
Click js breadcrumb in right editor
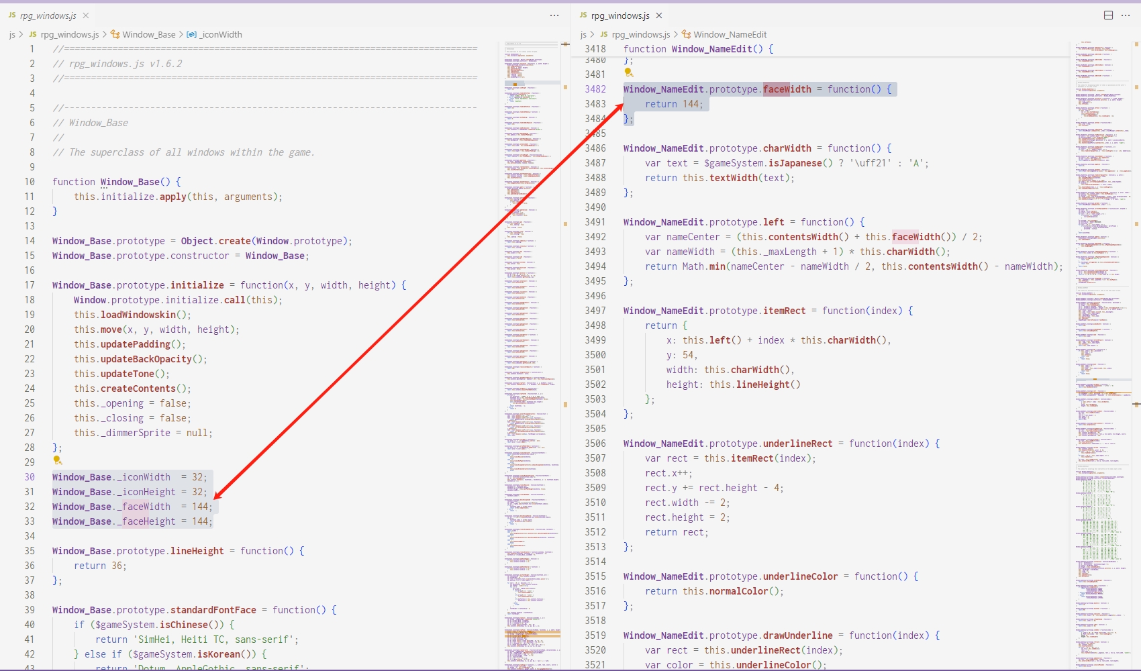tap(583, 34)
